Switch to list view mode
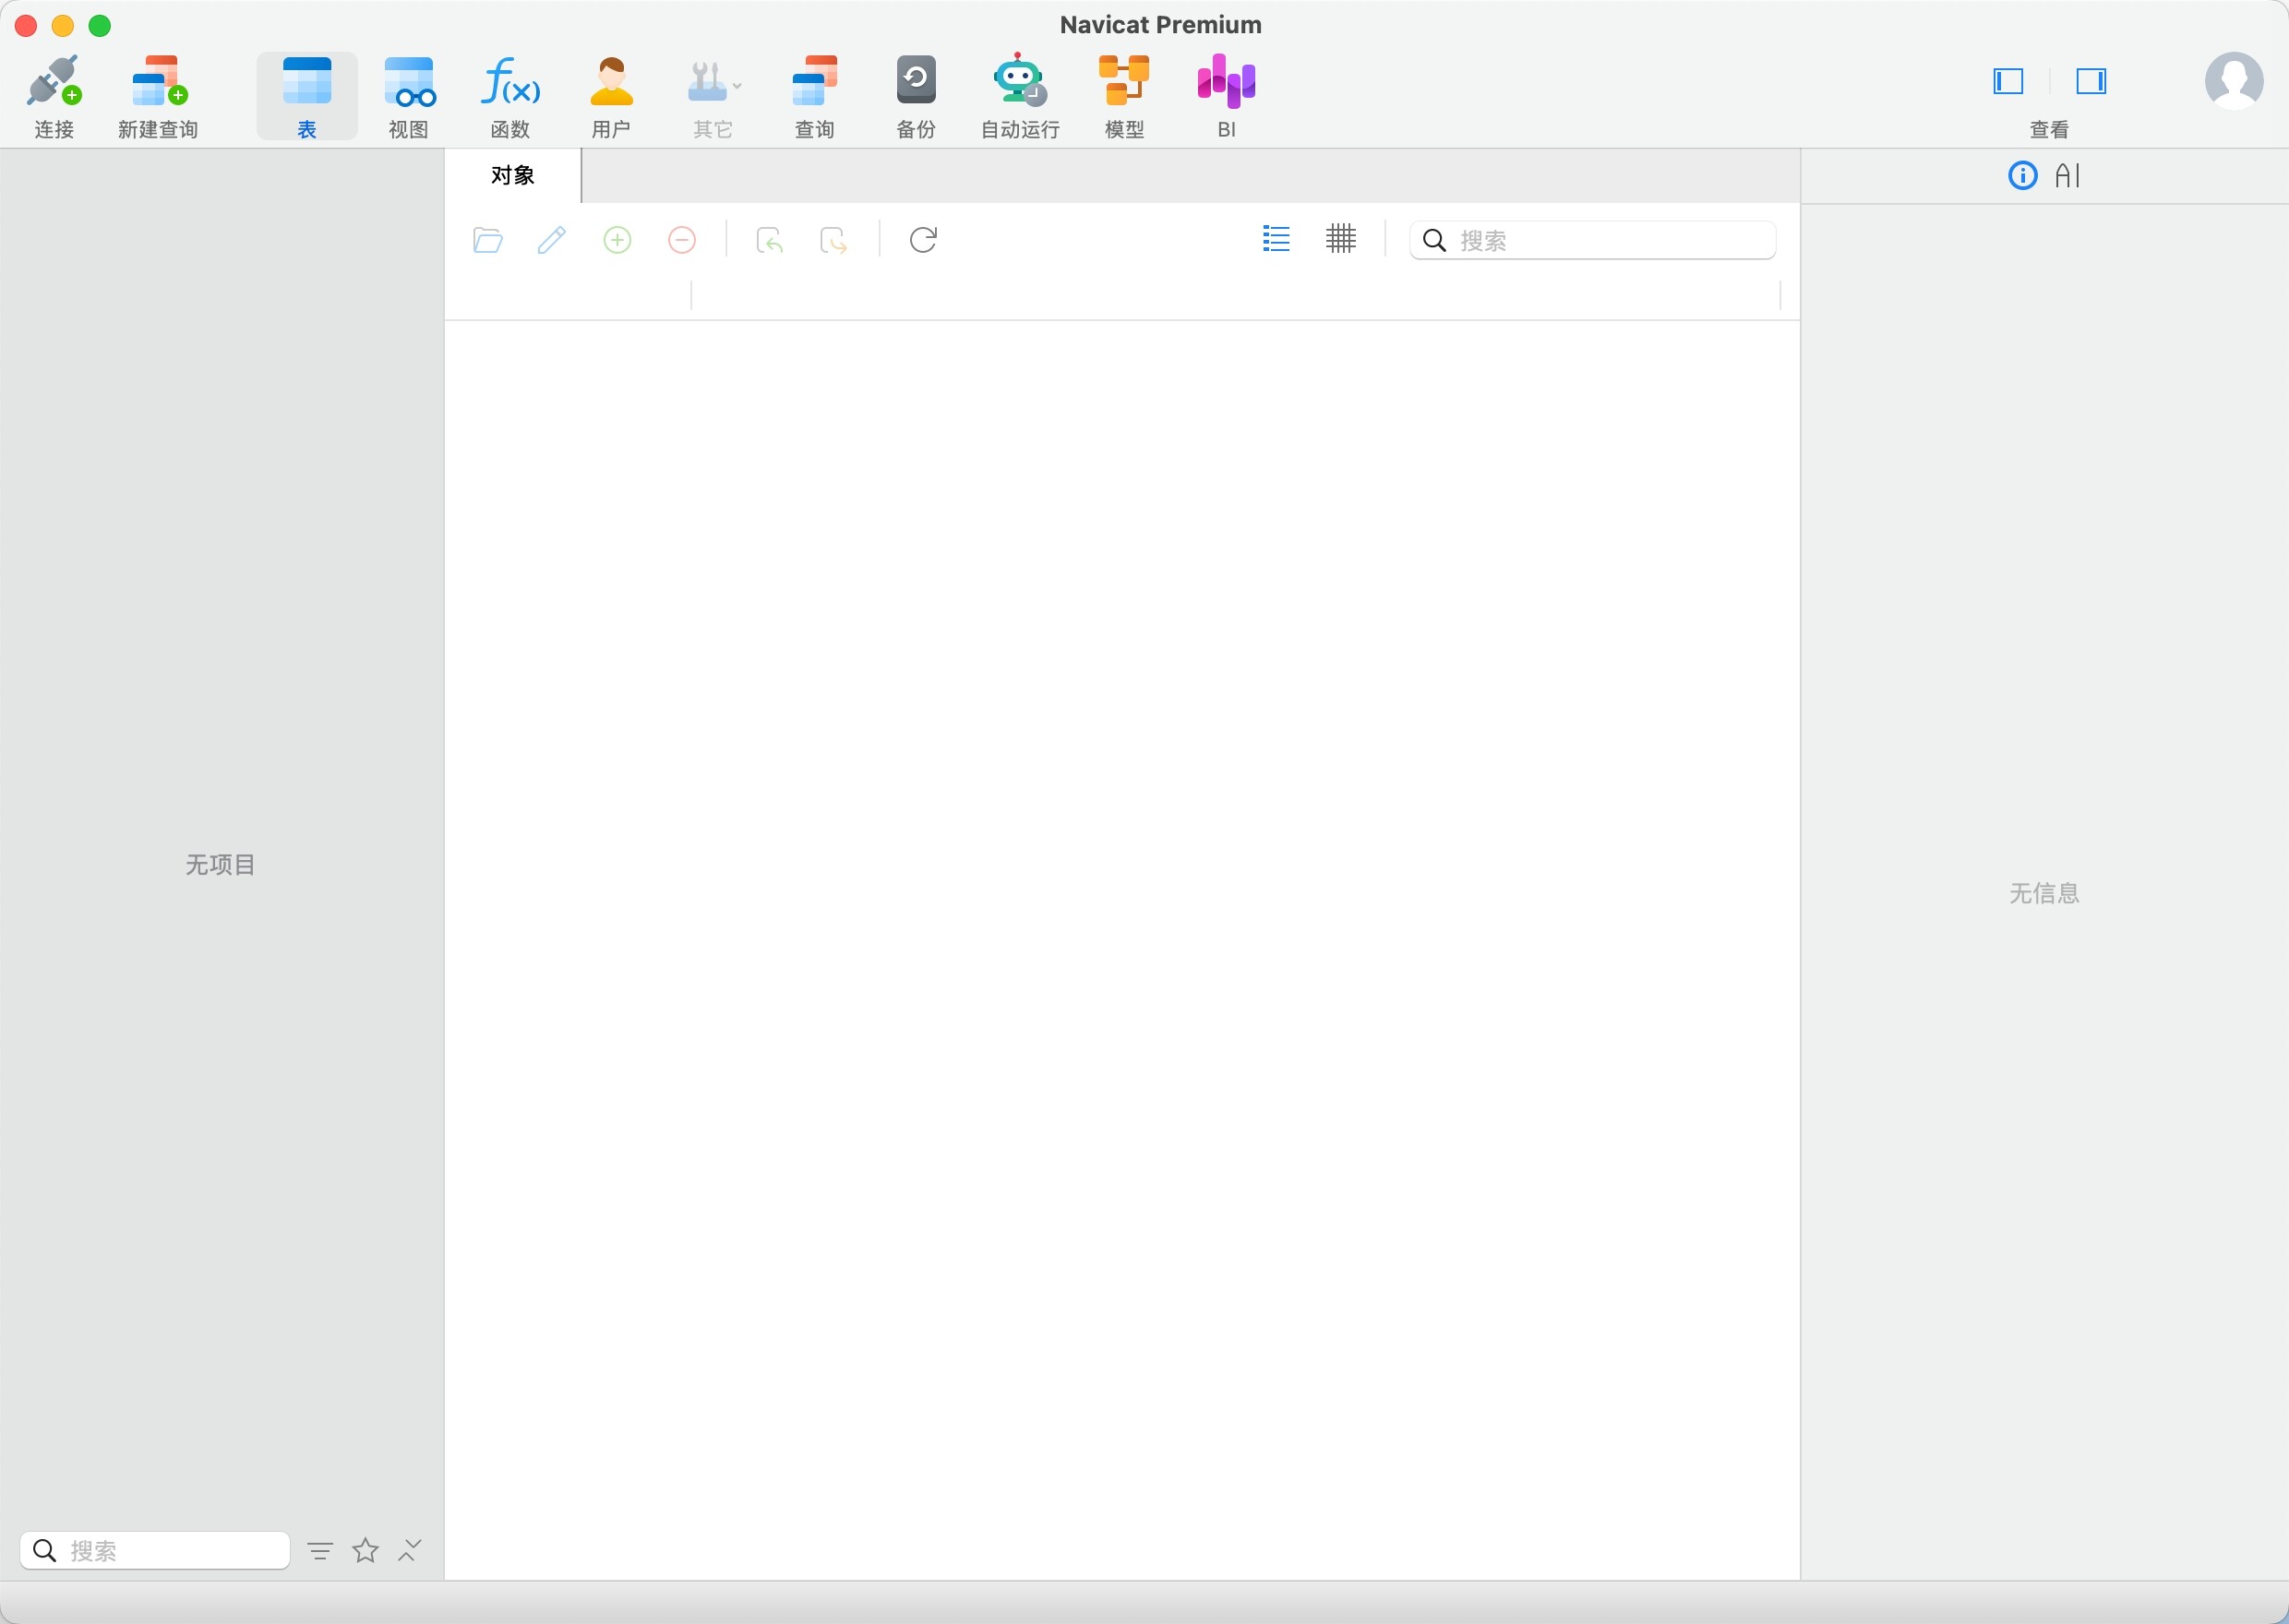 (1276, 239)
